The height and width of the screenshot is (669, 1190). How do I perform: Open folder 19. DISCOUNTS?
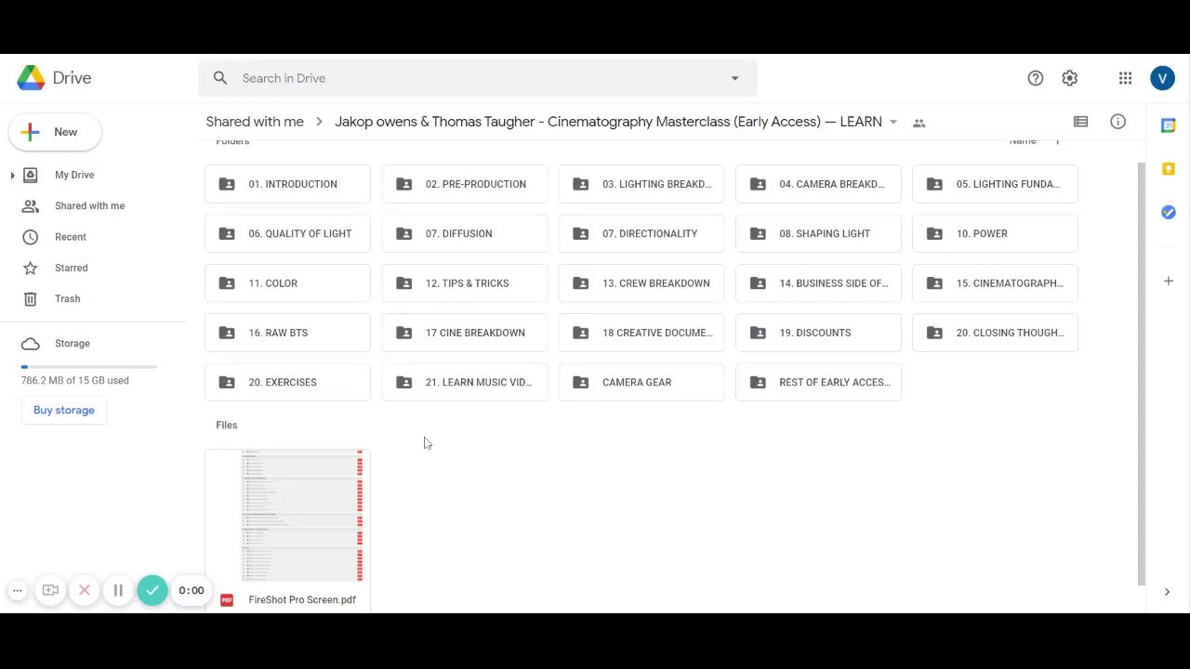[x=818, y=333]
